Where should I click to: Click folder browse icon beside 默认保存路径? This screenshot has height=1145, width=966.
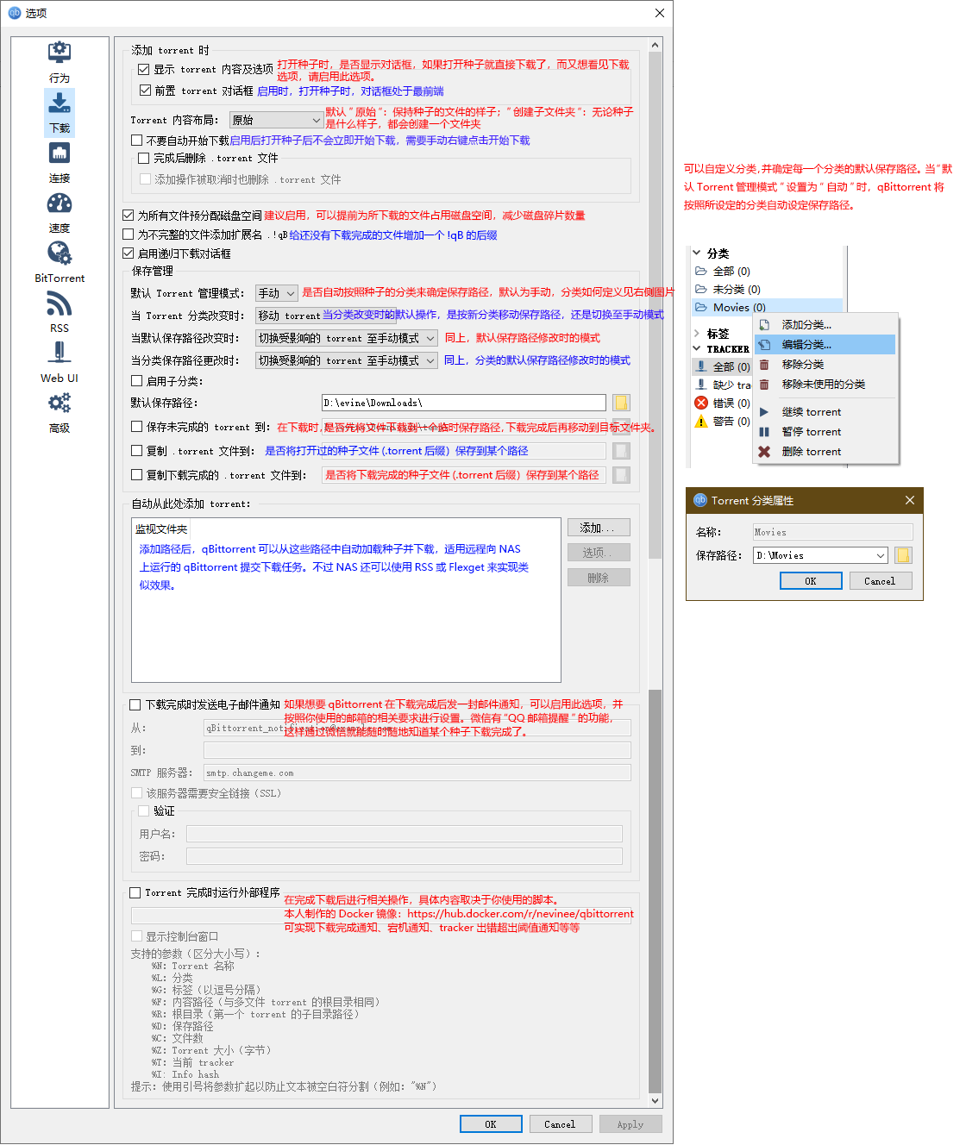[x=621, y=403]
